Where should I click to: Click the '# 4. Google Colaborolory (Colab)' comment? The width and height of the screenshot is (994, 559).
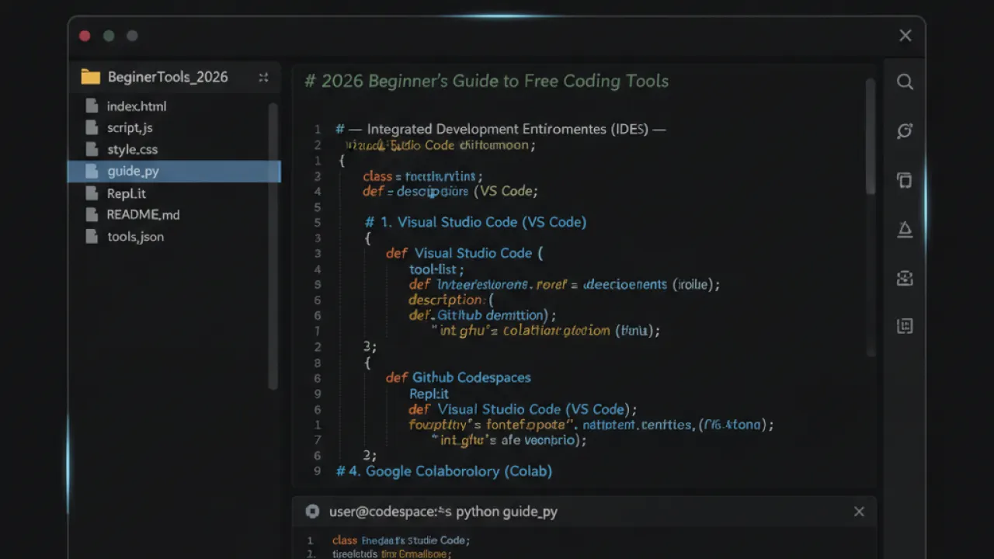(443, 471)
